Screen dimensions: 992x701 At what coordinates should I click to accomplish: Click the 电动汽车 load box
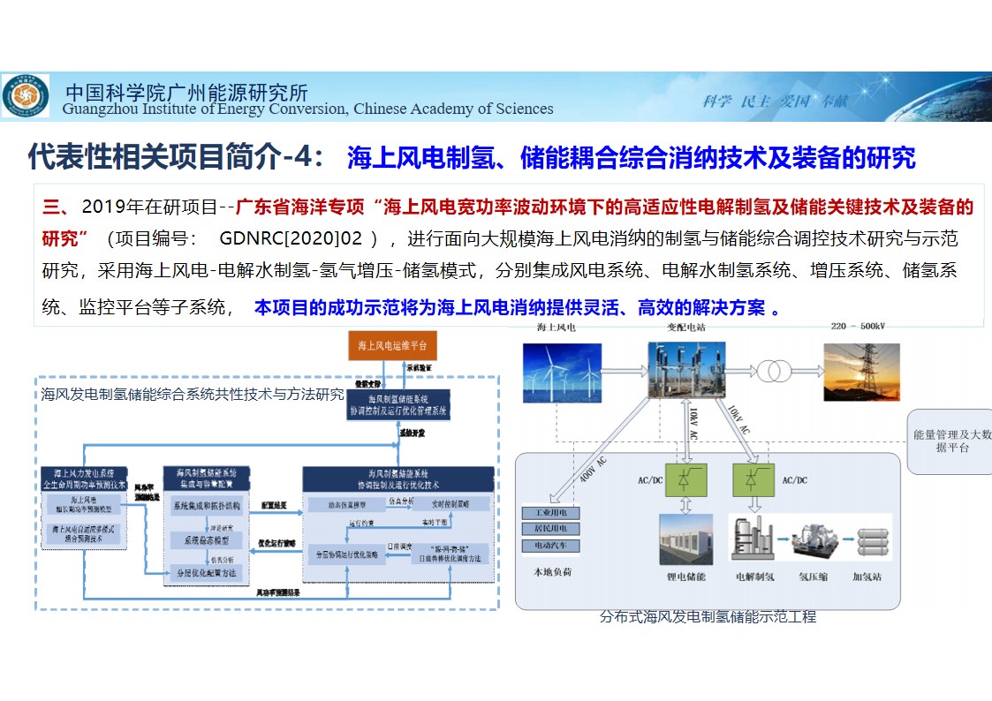tap(551, 546)
